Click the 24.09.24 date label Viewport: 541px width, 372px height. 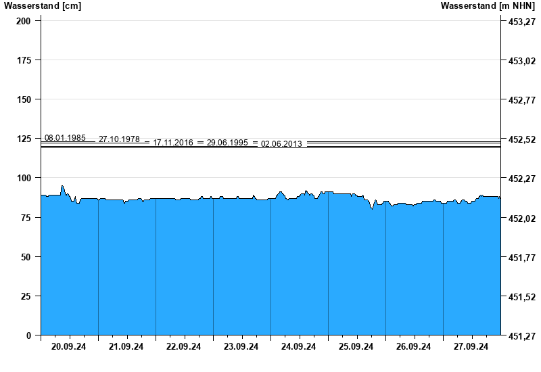point(299,347)
